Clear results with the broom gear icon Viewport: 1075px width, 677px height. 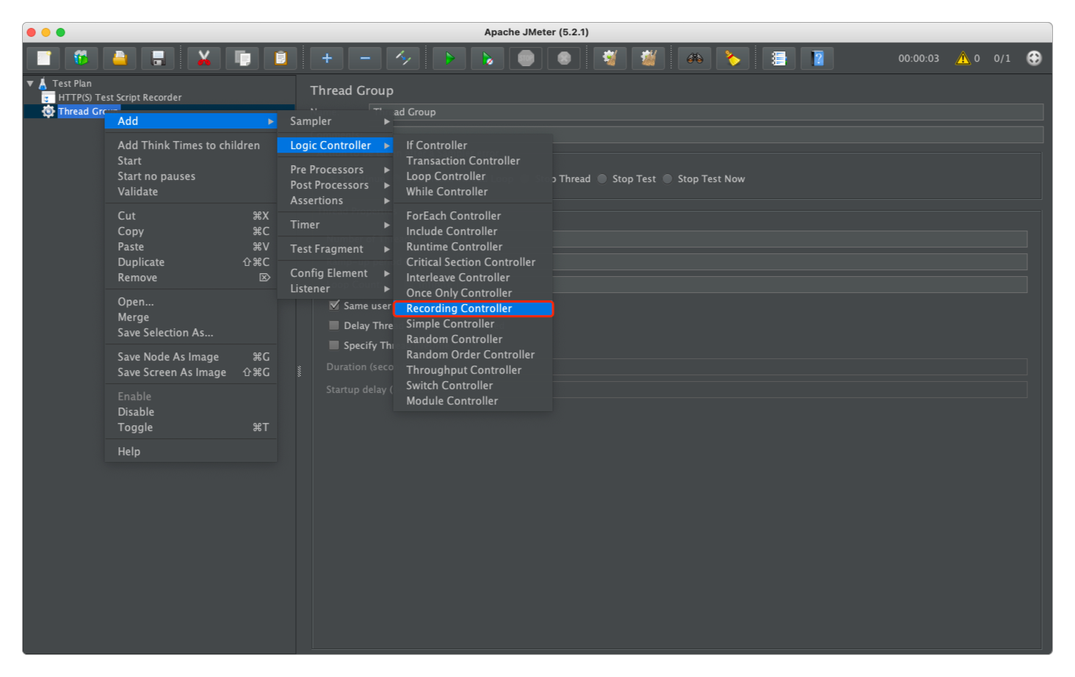610,58
